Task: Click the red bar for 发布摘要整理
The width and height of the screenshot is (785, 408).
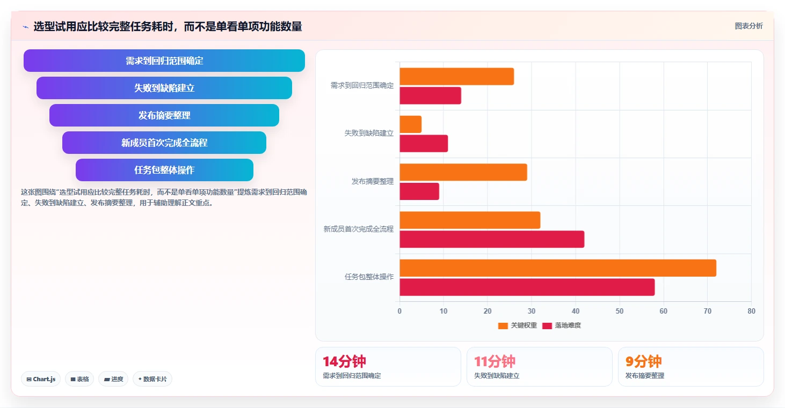Action: pyautogui.click(x=419, y=191)
